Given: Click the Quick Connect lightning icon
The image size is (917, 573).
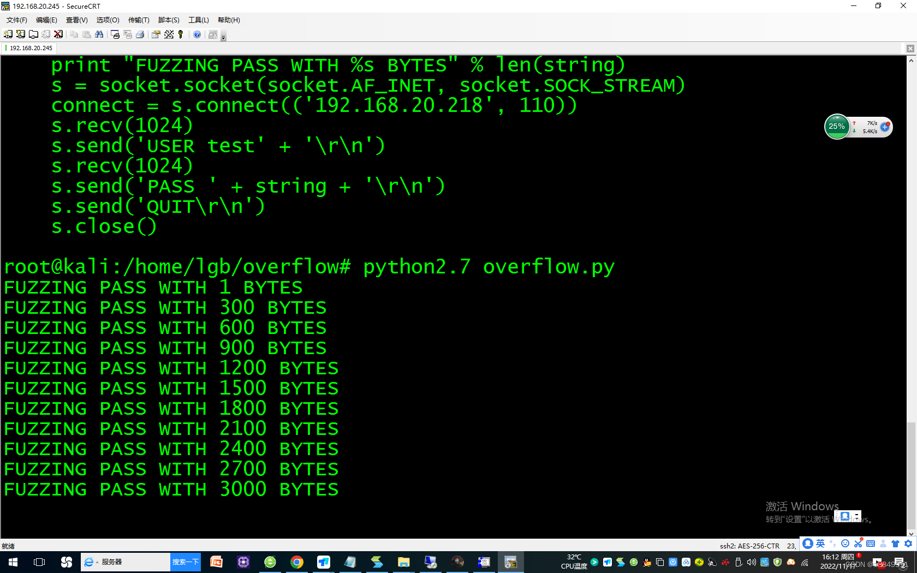Looking at the screenshot, I should click(21, 34).
